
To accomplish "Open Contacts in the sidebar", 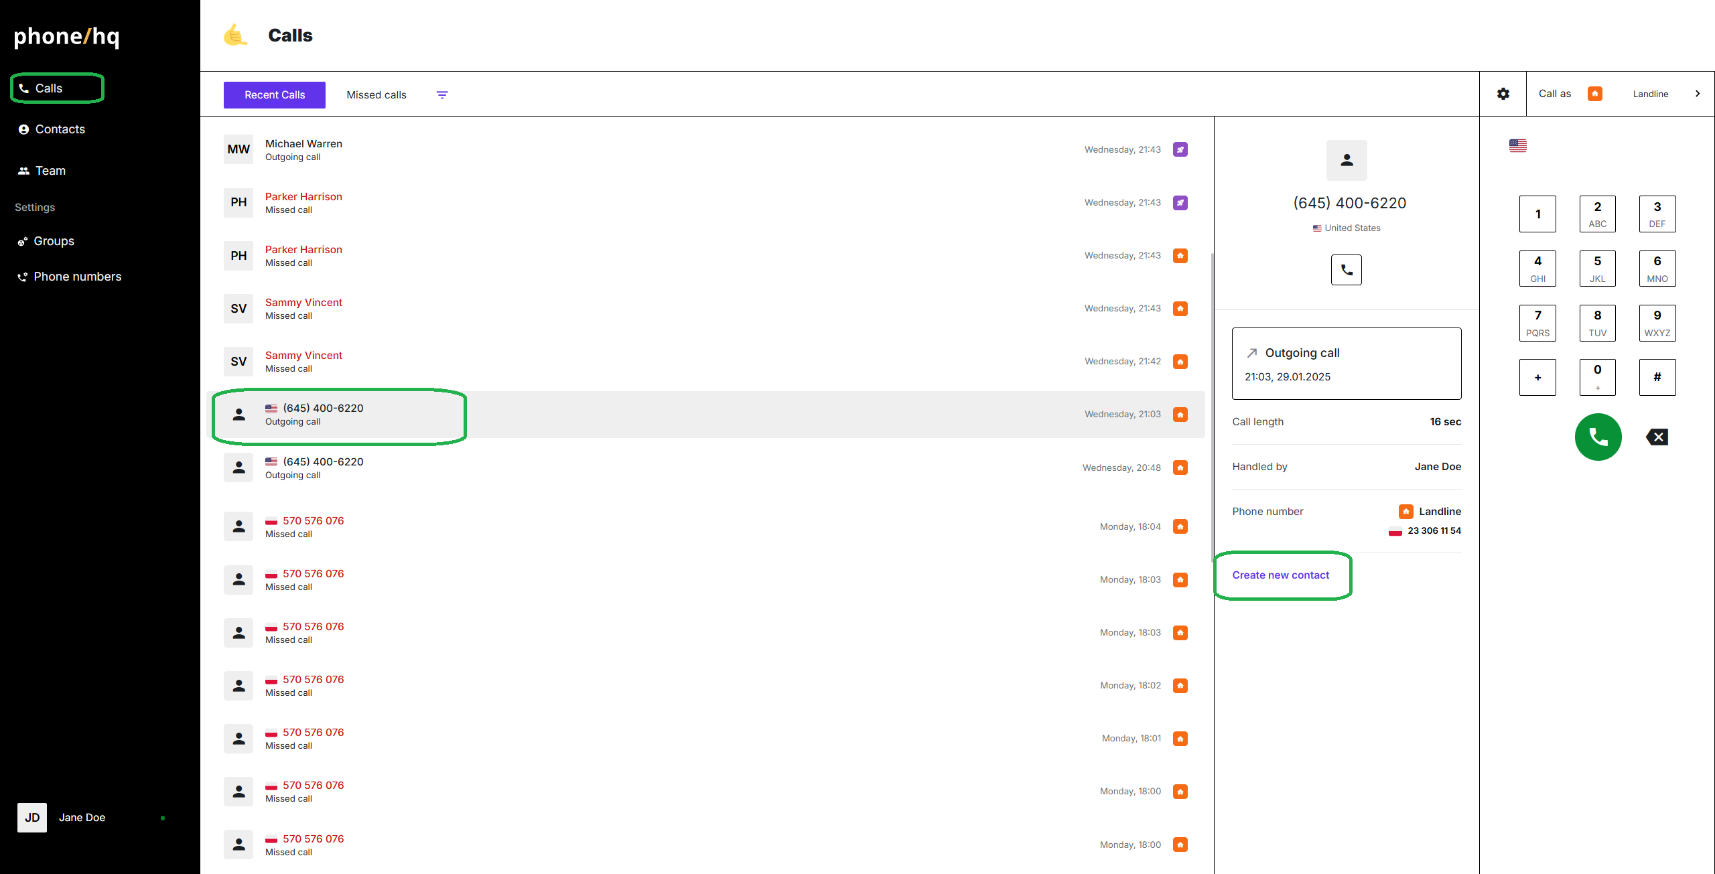I will [60, 129].
